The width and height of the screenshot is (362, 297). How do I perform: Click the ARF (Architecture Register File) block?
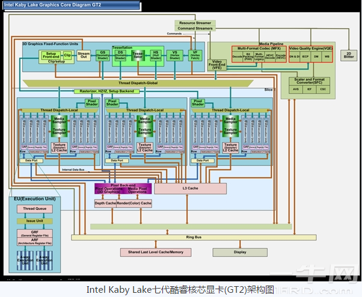point(35,241)
